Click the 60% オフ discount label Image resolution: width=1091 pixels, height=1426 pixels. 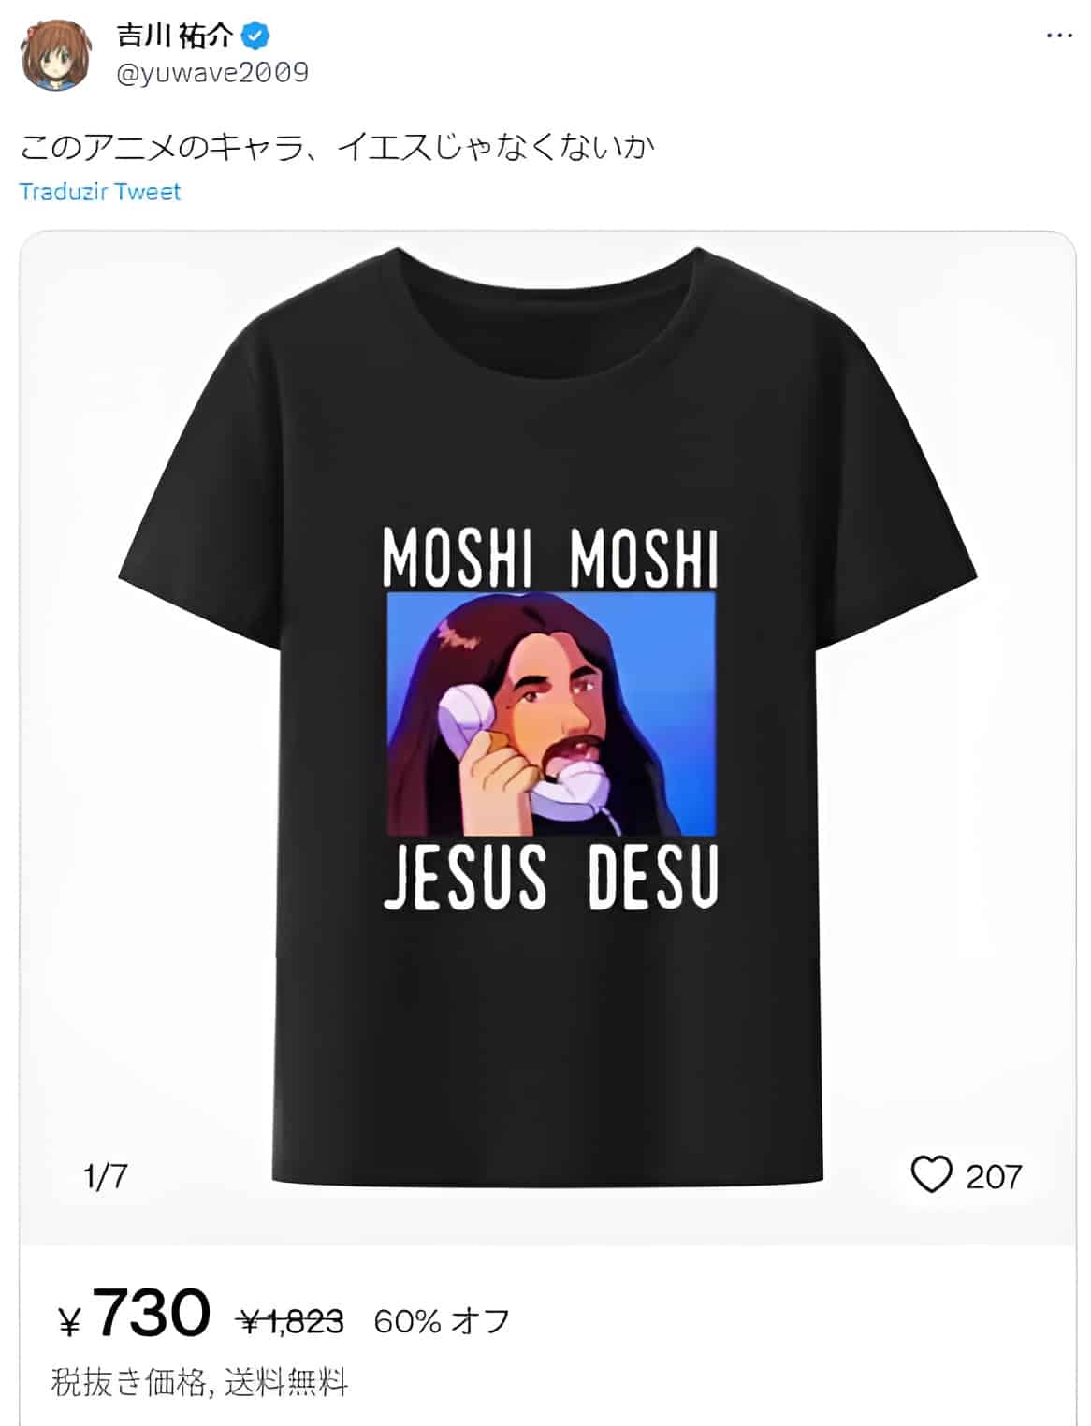pos(442,1321)
